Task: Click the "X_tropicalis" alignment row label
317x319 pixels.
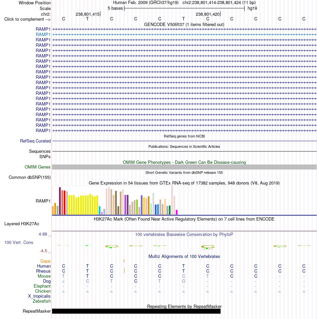Action: [39, 296]
